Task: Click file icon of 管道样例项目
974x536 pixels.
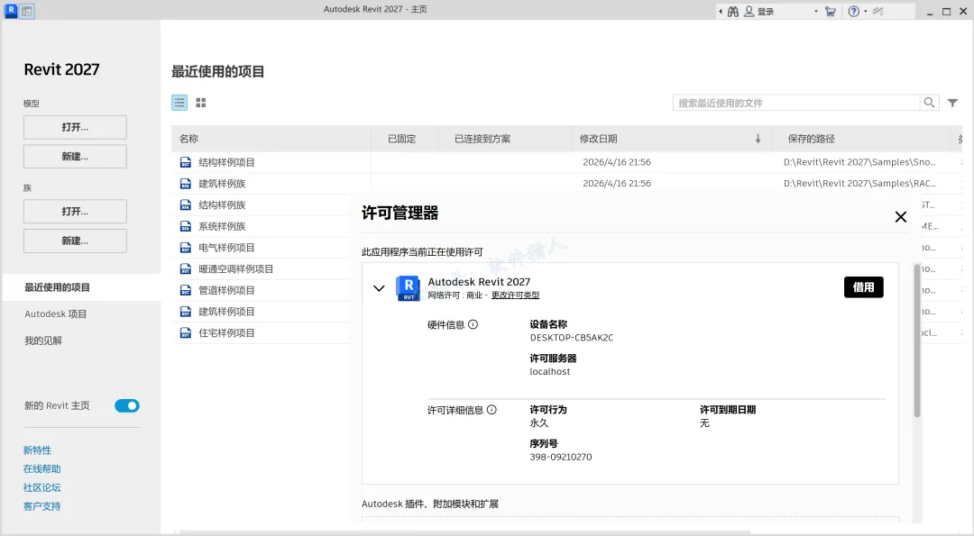Action: [x=185, y=290]
